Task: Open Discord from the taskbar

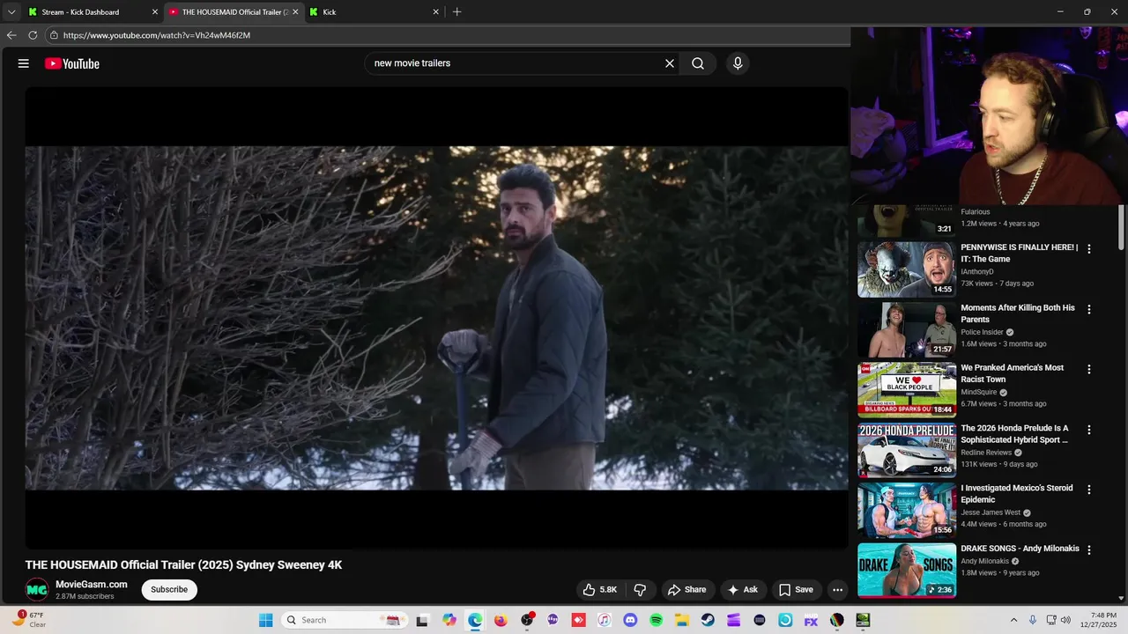Action: pyautogui.click(x=630, y=620)
